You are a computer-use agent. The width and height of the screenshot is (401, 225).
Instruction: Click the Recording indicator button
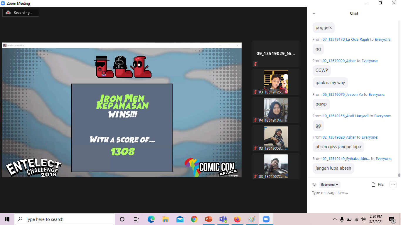(x=21, y=13)
